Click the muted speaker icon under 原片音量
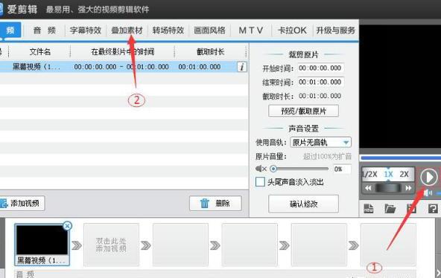Screen dimensions: 441x278 (261, 169)
